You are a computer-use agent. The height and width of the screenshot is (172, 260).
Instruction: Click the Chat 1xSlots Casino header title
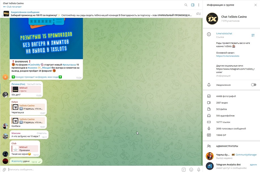[x=13, y=3]
